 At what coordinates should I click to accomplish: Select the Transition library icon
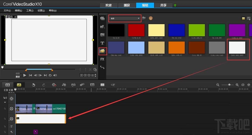[102, 35]
